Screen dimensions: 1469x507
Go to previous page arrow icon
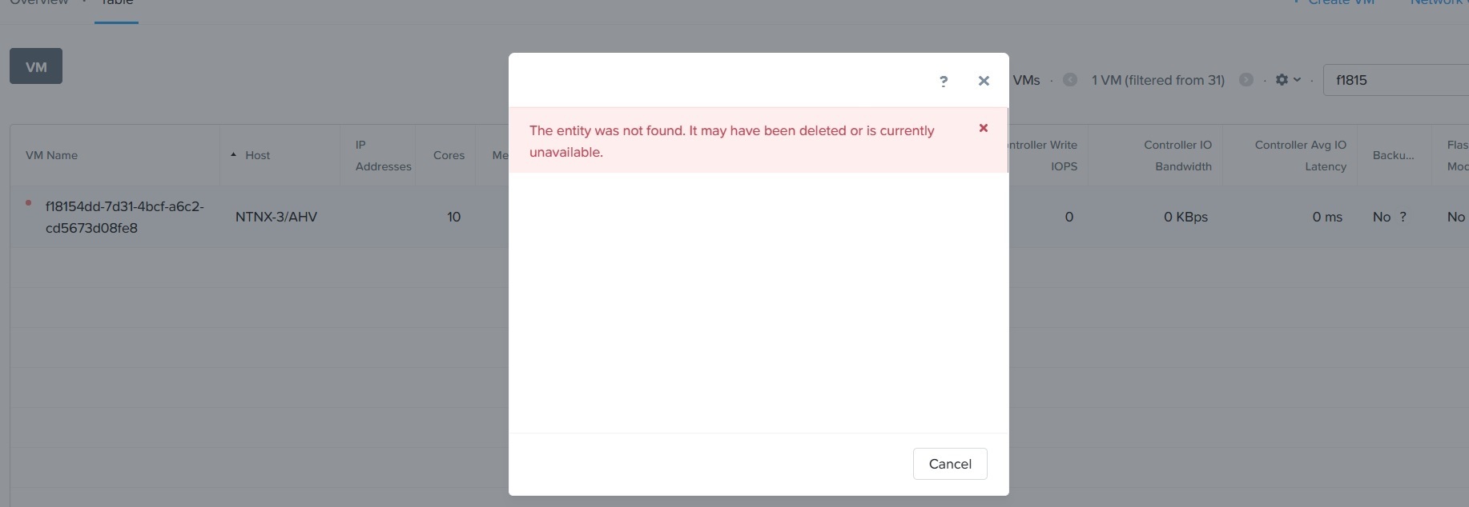click(x=1070, y=80)
